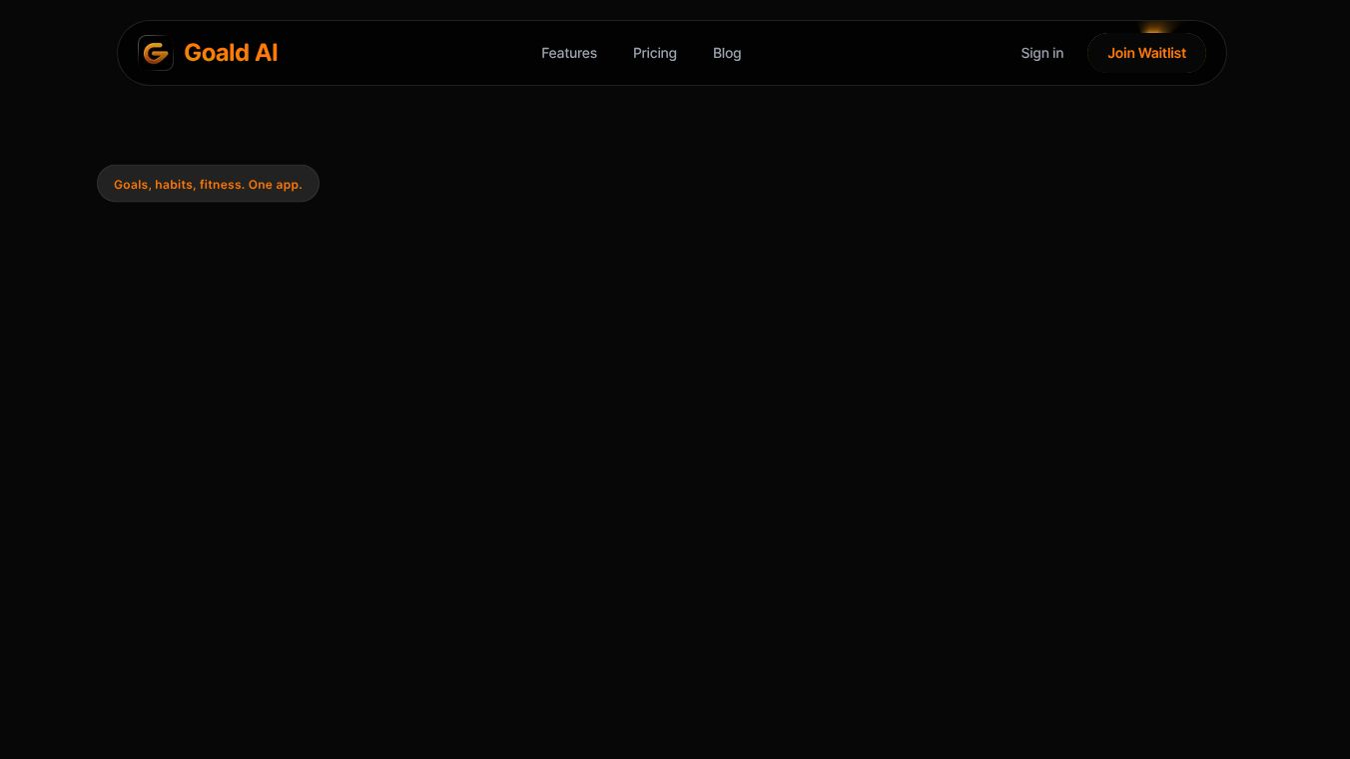1350x759 pixels.
Task: Return home via Goald AI wordmark
Action: point(231,53)
